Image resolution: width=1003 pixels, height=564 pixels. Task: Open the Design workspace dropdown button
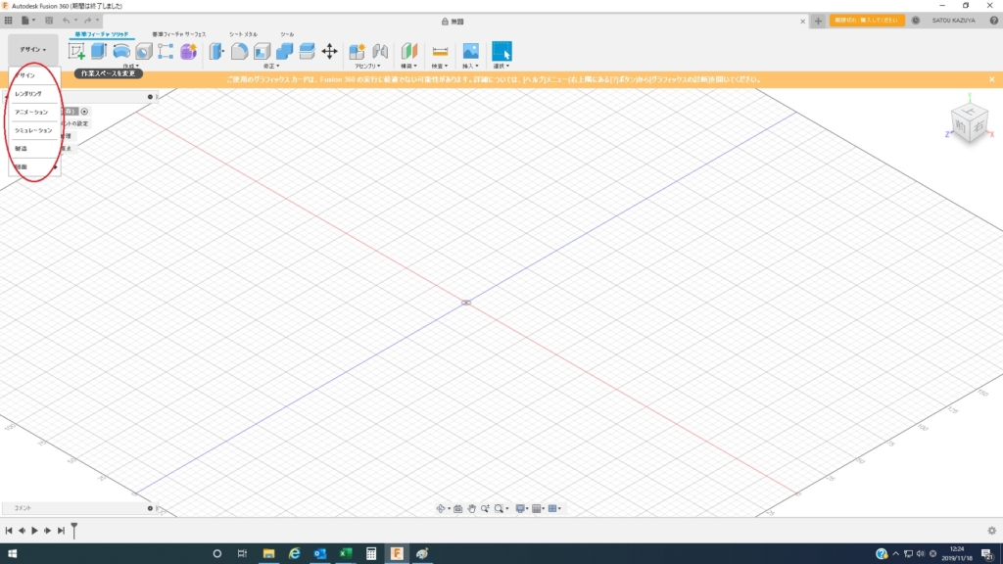32,49
